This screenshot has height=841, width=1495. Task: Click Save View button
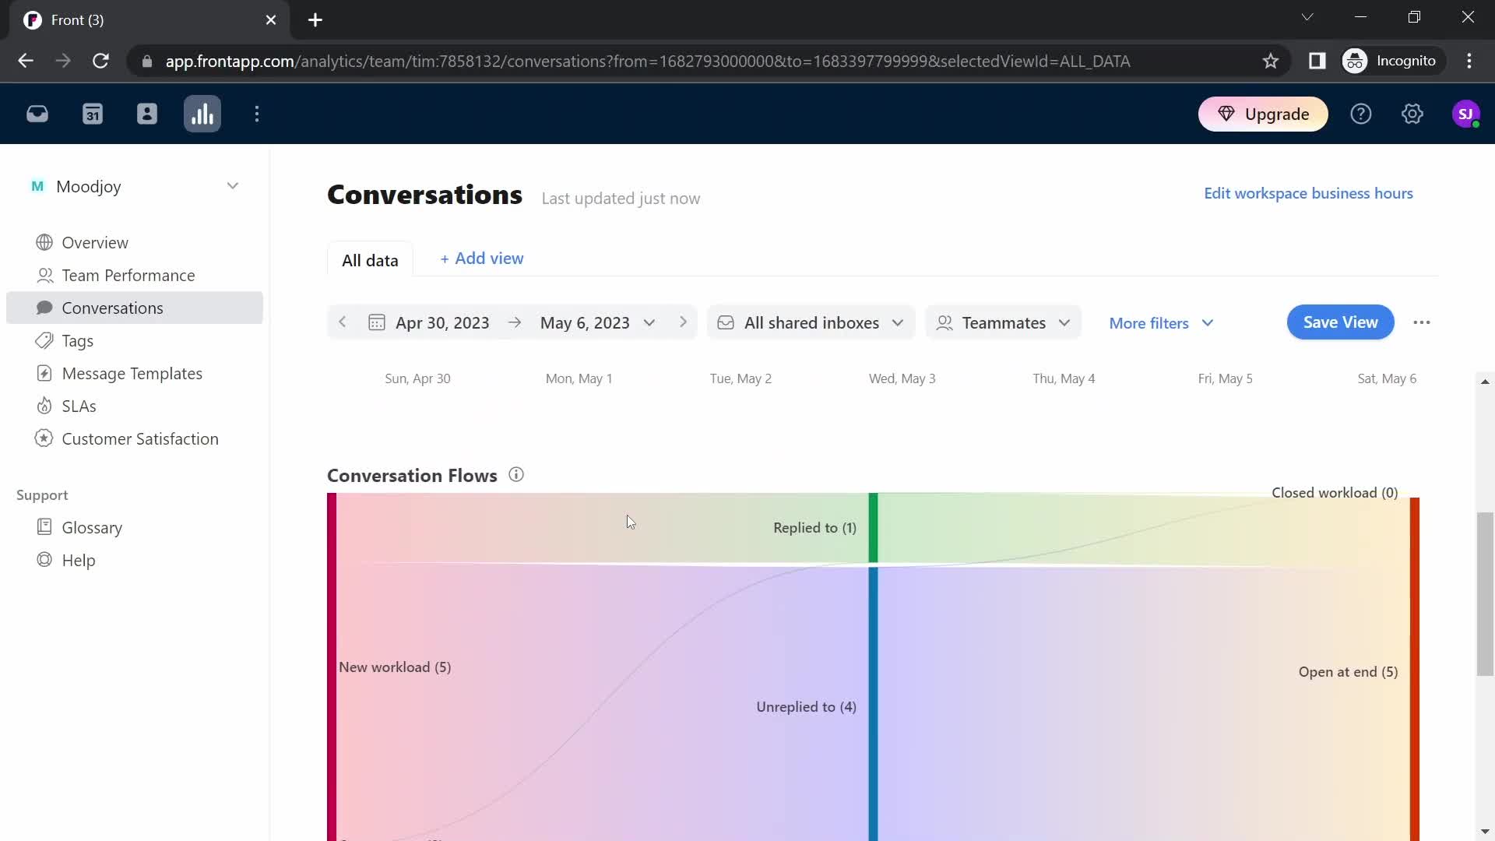point(1340,322)
